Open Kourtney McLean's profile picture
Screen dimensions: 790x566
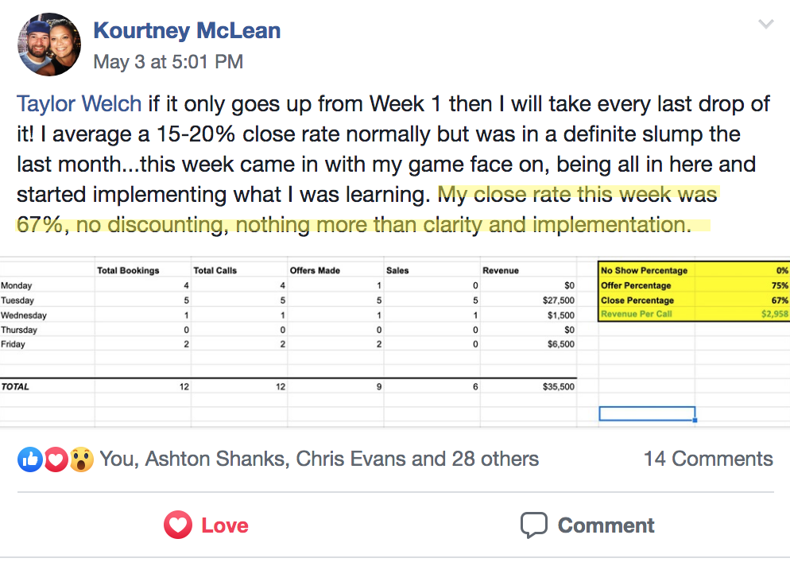[48, 45]
